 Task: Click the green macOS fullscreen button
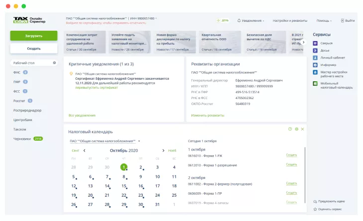coord(23,6)
